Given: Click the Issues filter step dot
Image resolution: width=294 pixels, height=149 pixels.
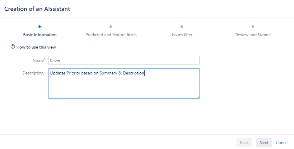Looking at the screenshot, I should [x=182, y=26].
